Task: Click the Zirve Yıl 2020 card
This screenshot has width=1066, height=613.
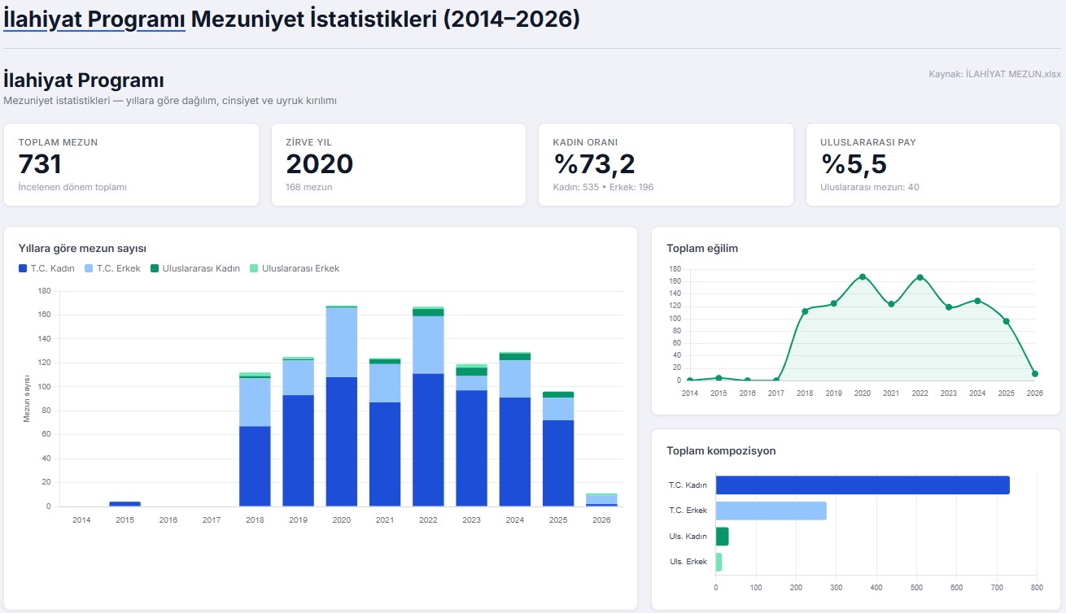Action: click(x=399, y=165)
